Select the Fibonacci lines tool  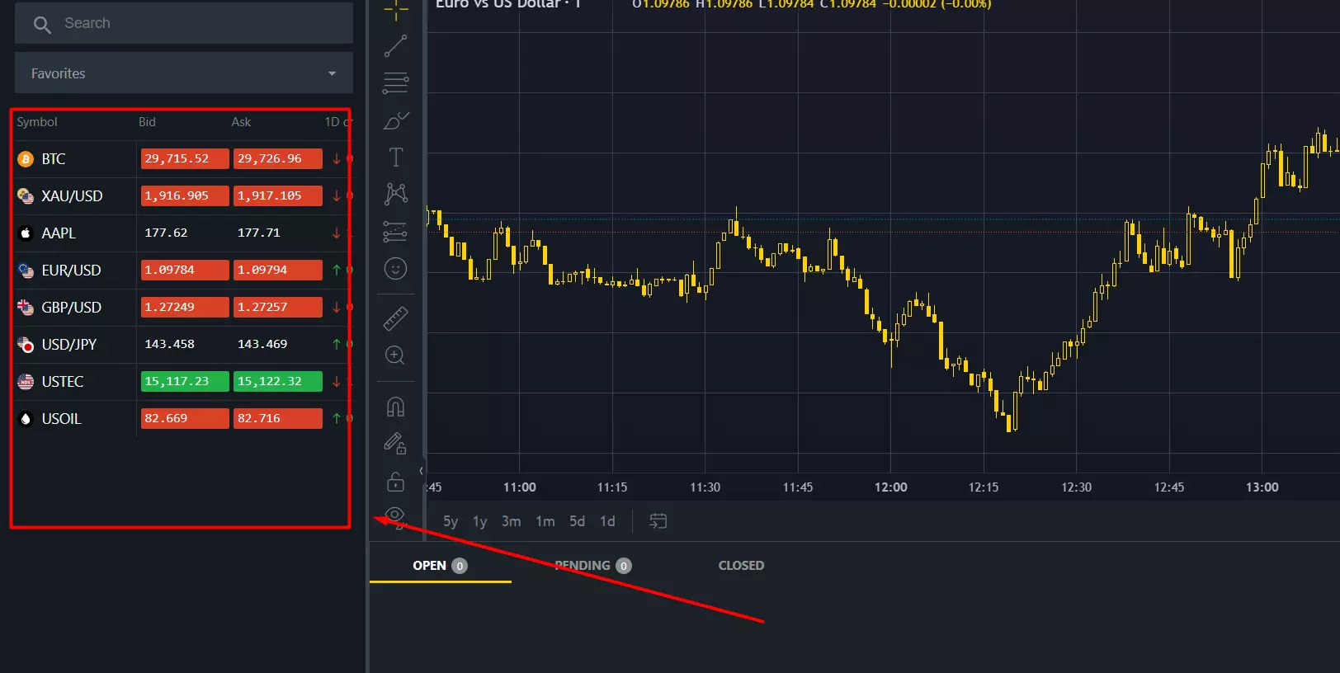coord(395,82)
